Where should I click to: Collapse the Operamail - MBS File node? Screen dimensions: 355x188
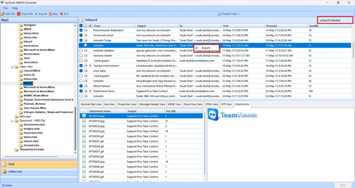(12, 121)
